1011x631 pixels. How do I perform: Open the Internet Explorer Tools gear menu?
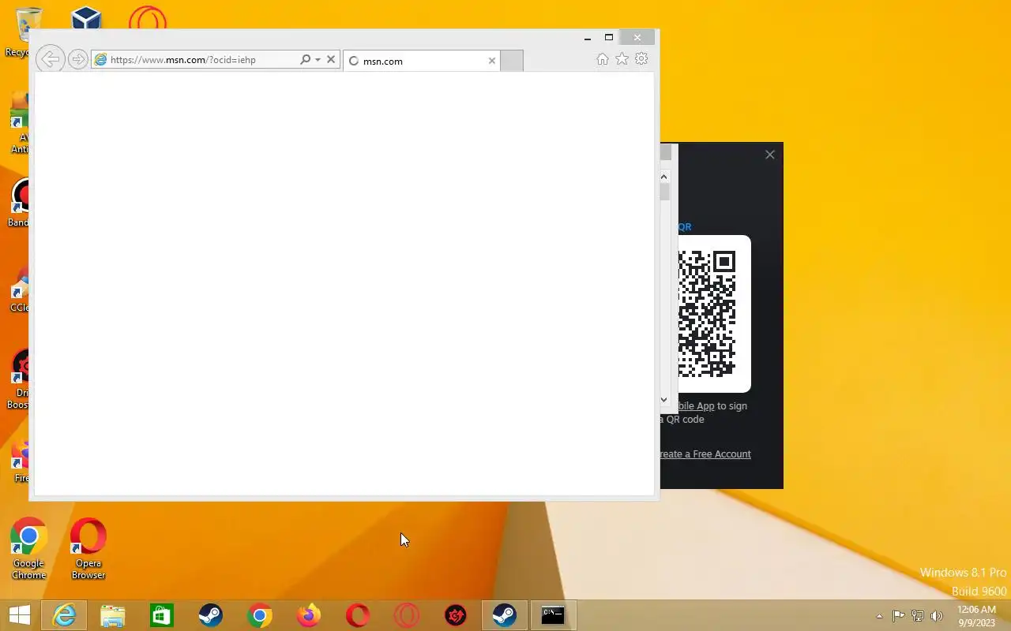[641, 59]
